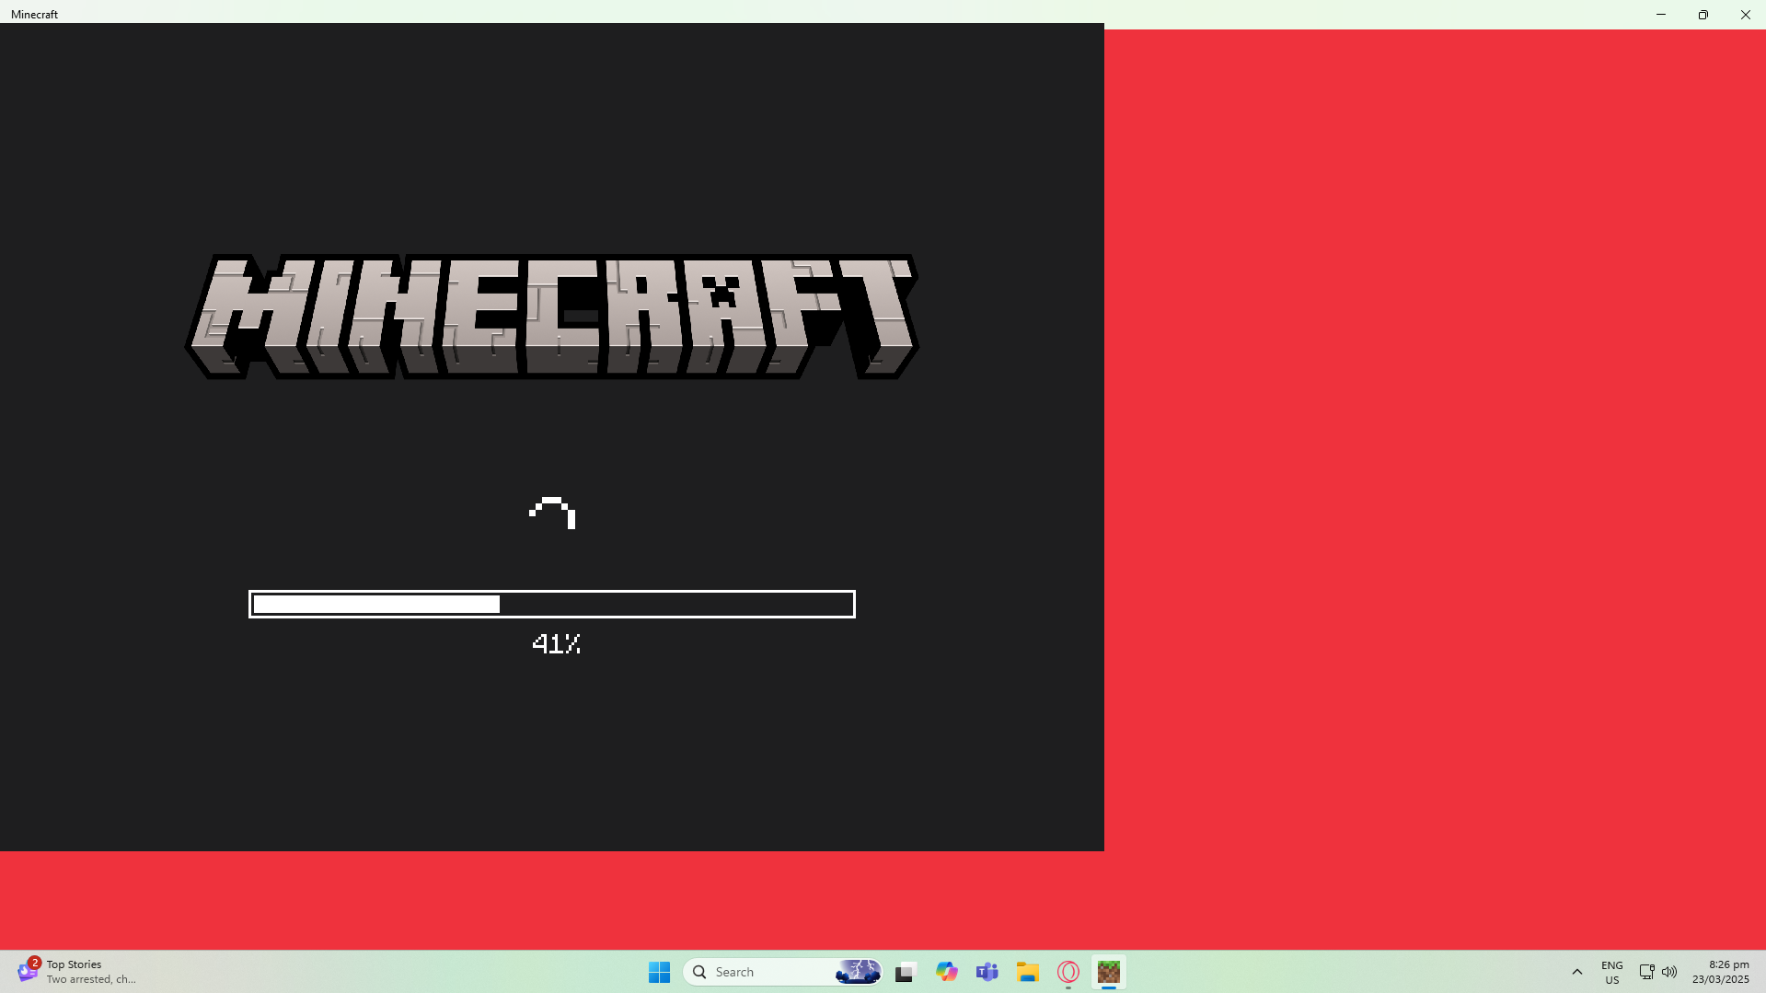Click the Minecraft grass block taskbar icon
1766x993 pixels.
pos(1108,972)
